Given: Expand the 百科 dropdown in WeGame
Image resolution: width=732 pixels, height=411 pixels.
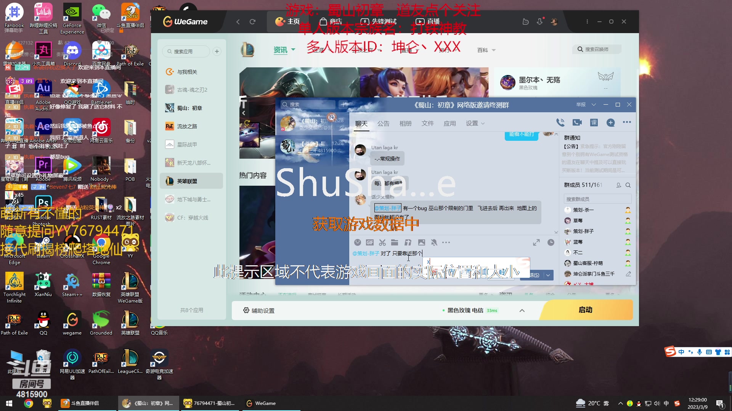Looking at the screenshot, I should [494, 50].
